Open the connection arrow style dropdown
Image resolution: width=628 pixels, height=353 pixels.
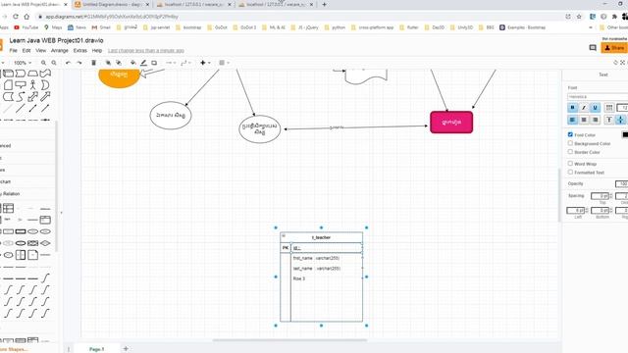[171, 63]
